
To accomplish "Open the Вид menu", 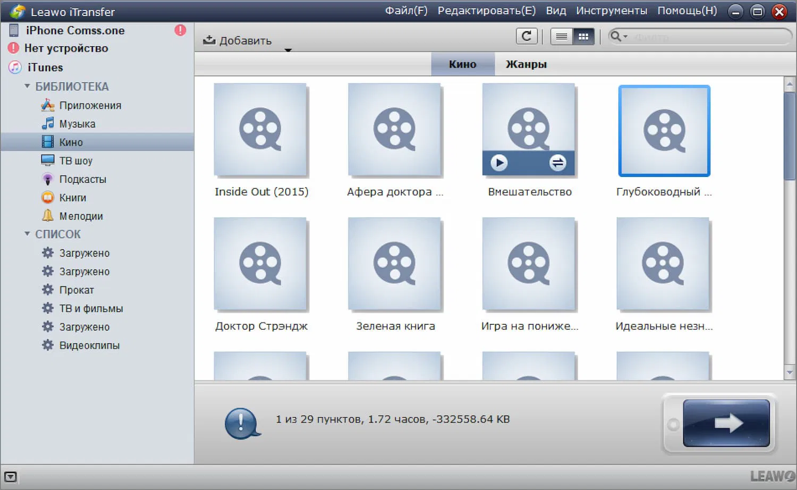I will 556,11.
